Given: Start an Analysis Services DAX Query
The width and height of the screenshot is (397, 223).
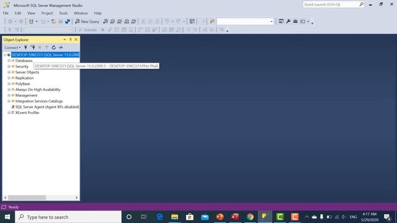Looking at the screenshot, I should point(134,22).
